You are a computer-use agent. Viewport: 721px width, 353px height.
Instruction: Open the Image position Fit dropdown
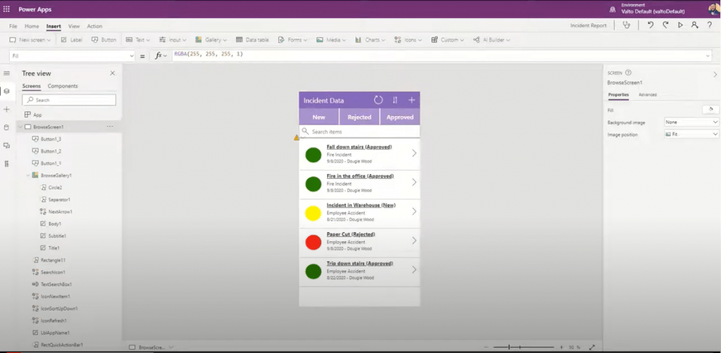(691, 134)
